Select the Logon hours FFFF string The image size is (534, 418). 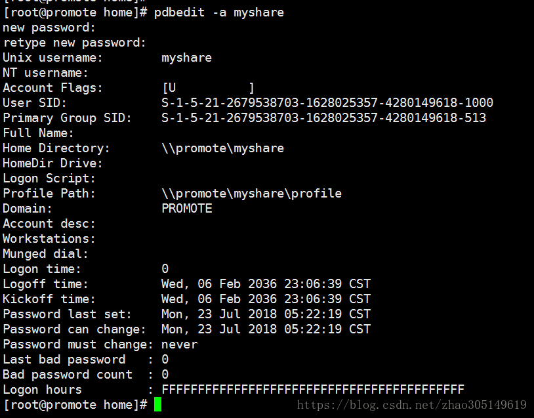(313, 389)
